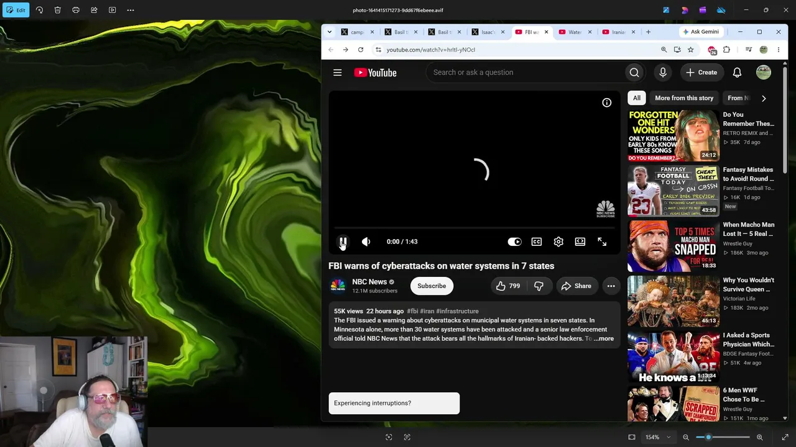Reload the YouTube page
796x447 pixels.
click(x=361, y=50)
